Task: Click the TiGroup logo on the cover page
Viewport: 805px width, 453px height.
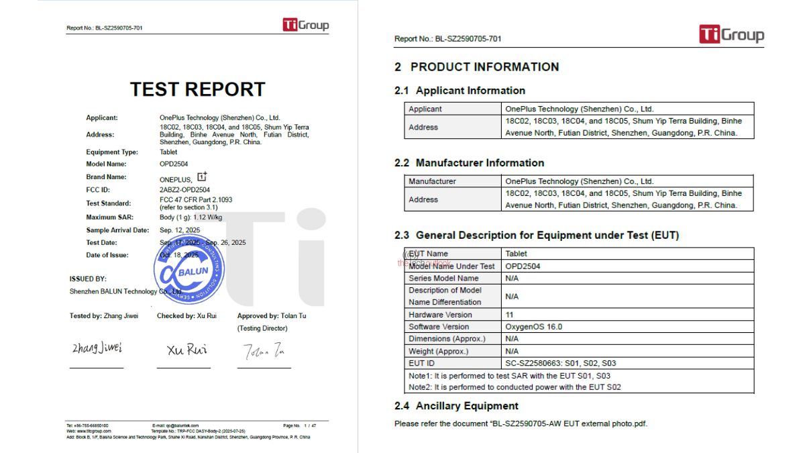Action: point(305,26)
